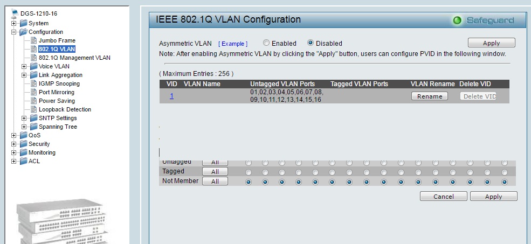Select the last Tagged port radio button
The image size is (531, 244).
[504, 172]
